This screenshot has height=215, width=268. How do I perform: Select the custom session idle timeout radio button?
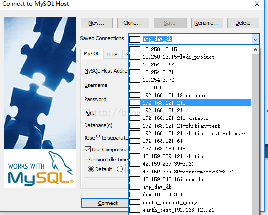coord(119,169)
